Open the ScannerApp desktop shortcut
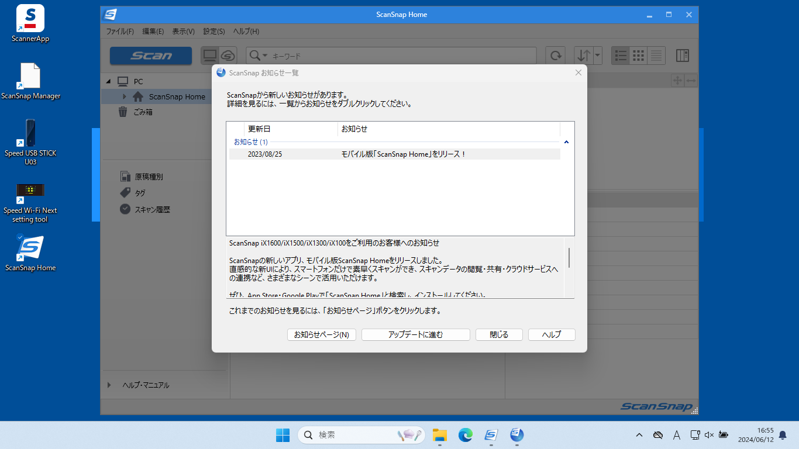The height and width of the screenshot is (449, 799). [x=30, y=23]
